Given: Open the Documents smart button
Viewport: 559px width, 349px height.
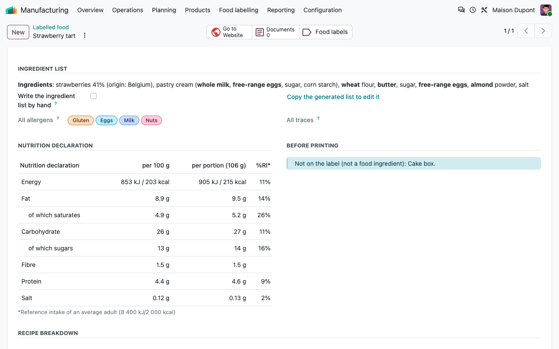Looking at the screenshot, I should [x=276, y=32].
